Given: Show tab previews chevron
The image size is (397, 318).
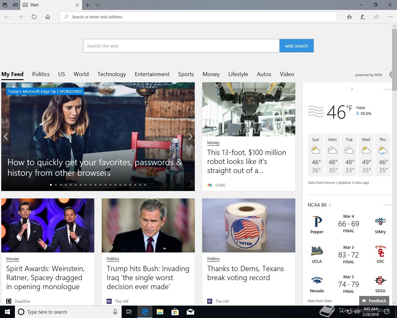Looking at the screenshot, I should point(97,5).
